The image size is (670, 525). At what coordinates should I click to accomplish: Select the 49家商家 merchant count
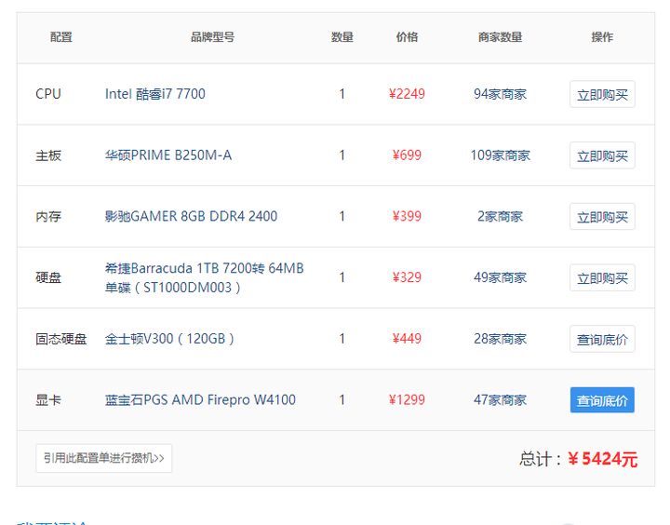pos(500,277)
